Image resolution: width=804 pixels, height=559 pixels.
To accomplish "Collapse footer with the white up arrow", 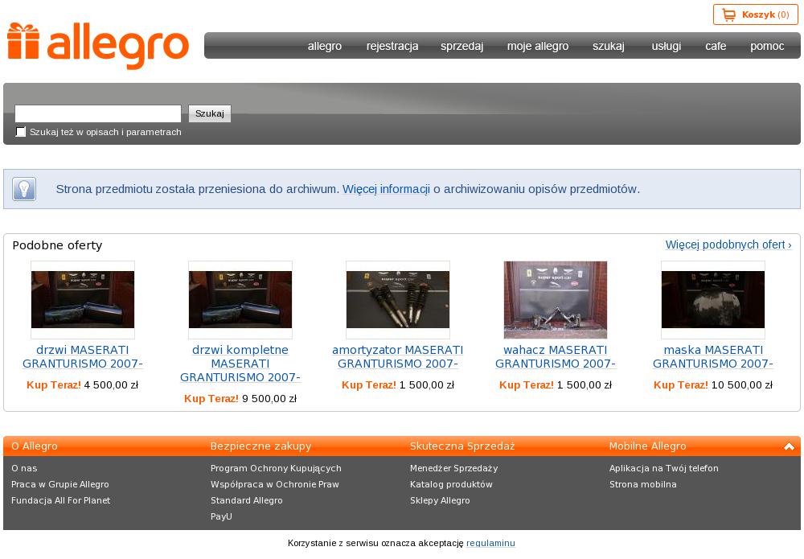I will tap(790, 446).
